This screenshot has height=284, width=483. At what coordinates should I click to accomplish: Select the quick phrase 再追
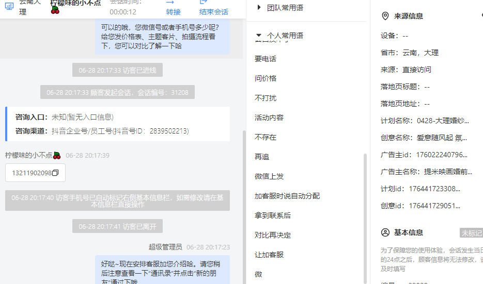tap(262, 157)
